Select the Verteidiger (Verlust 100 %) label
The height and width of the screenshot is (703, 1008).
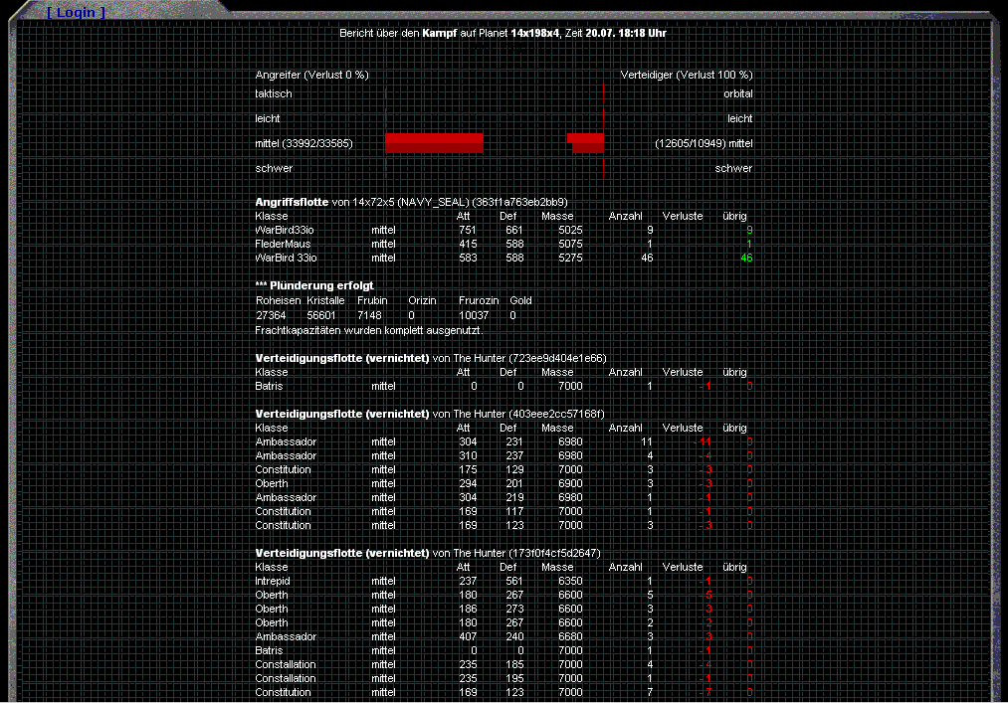[x=687, y=75]
